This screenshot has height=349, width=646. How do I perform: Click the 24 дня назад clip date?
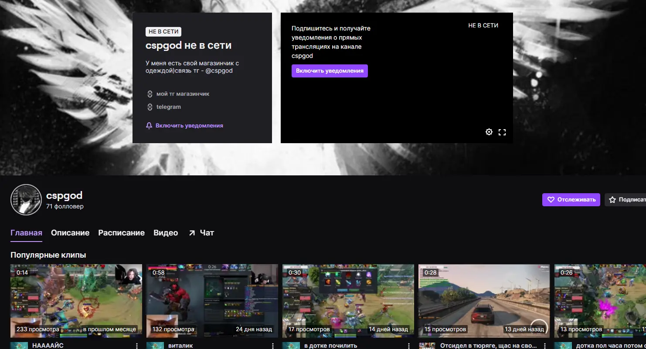pyautogui.click(x=254, y=329)
